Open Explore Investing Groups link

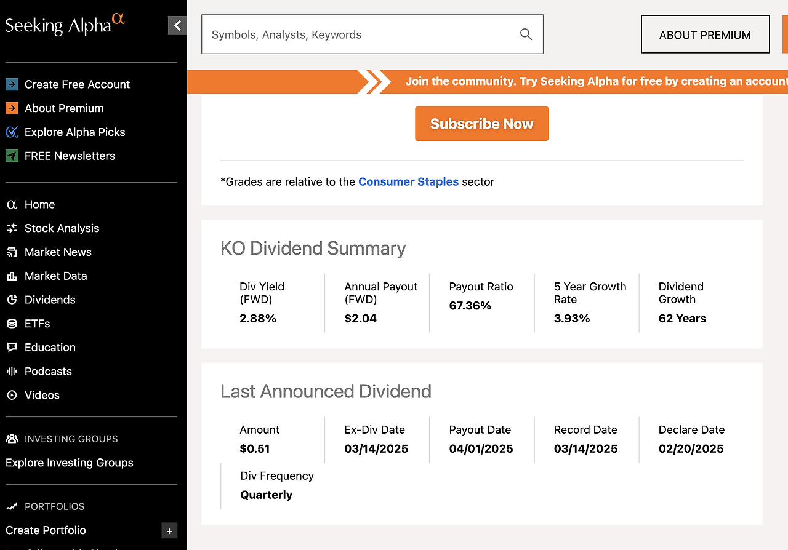tap(70, 463)
